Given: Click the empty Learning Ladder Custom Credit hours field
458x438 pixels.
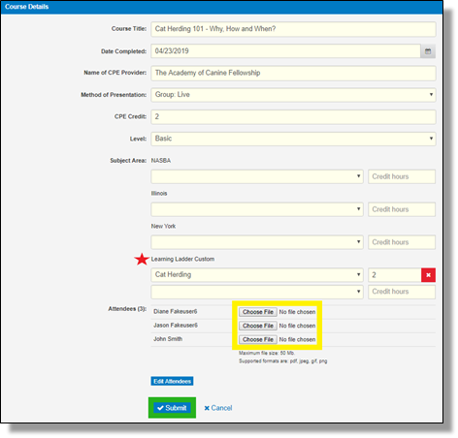Looking at the screenshot, I should tap(402, 292).
